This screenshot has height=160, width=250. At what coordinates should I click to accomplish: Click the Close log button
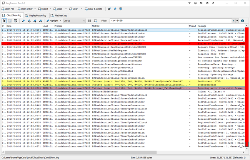click(58, 9)
